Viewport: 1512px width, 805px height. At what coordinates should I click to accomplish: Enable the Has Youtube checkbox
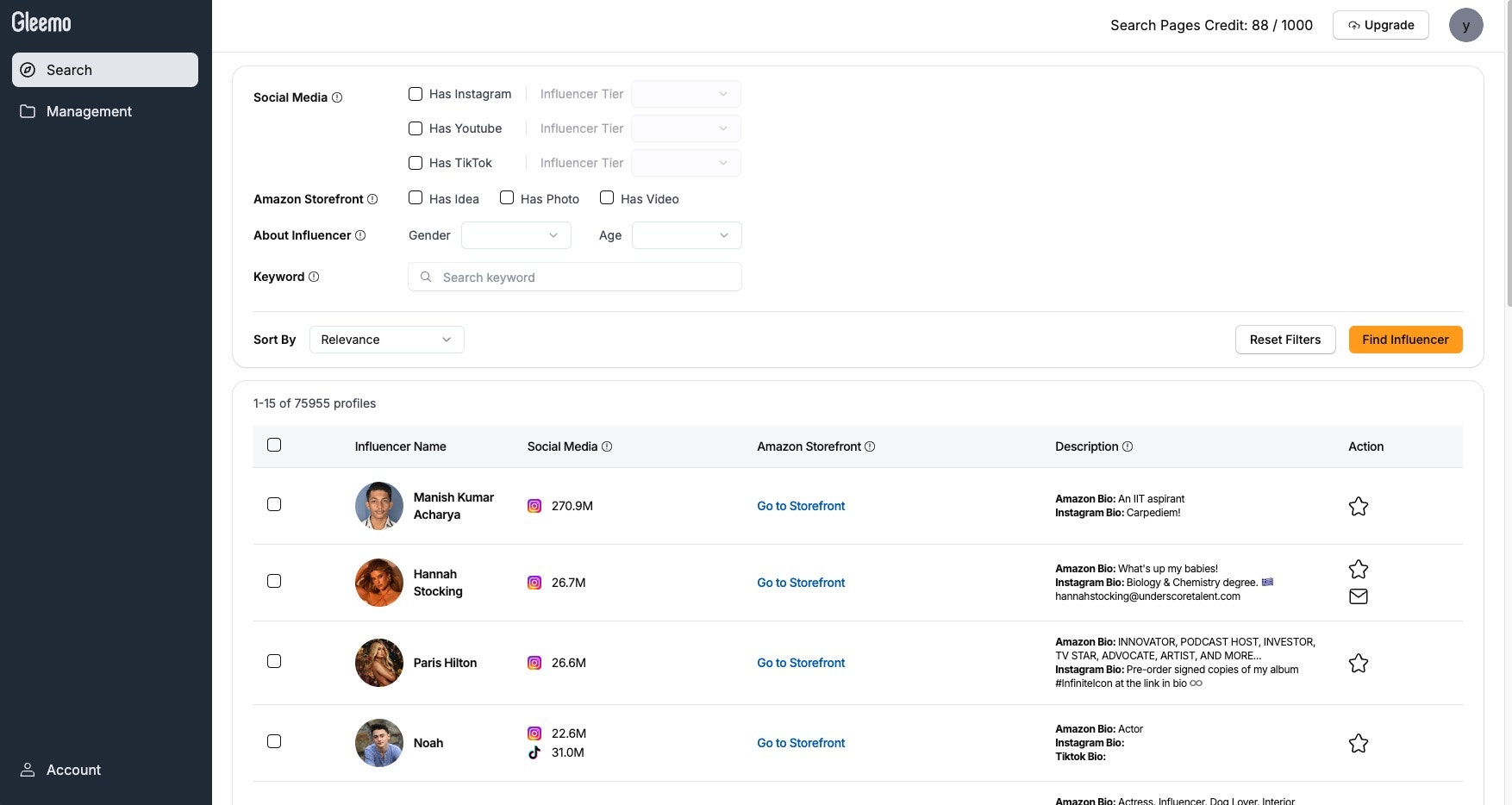point(415,128)
